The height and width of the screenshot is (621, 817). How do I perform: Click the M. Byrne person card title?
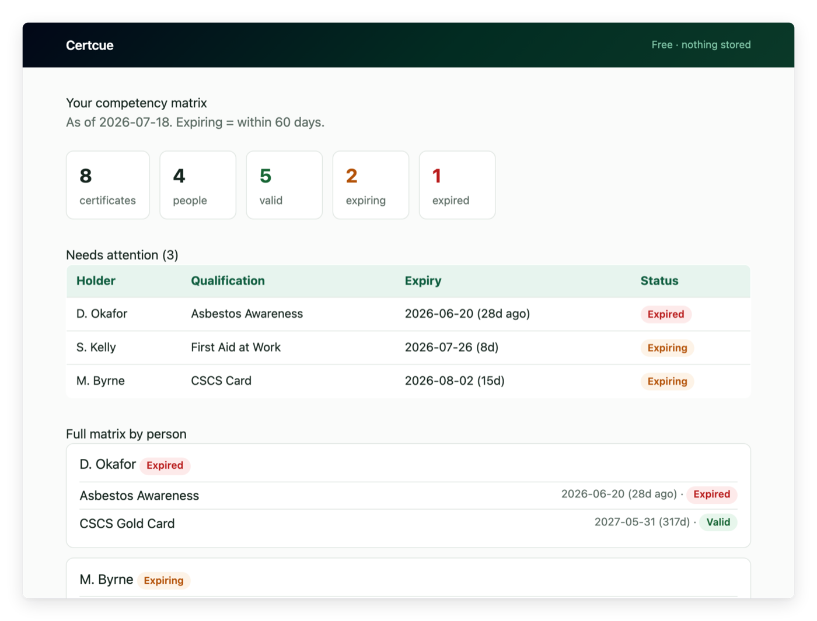click(x=106, y=580)
